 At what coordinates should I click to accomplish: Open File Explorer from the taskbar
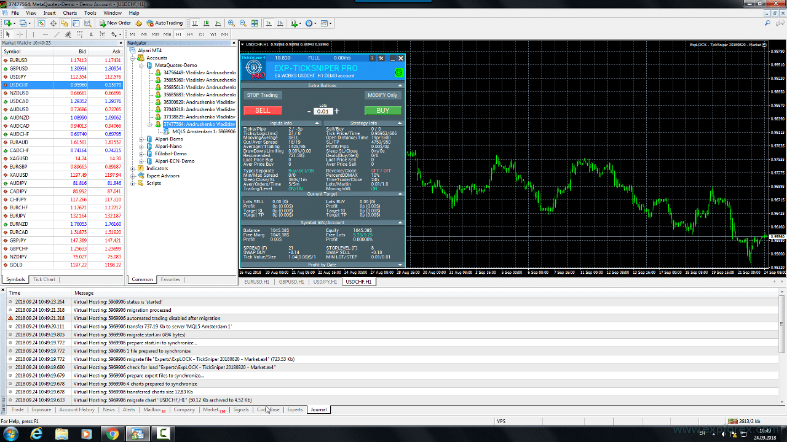tap(61, 434)
